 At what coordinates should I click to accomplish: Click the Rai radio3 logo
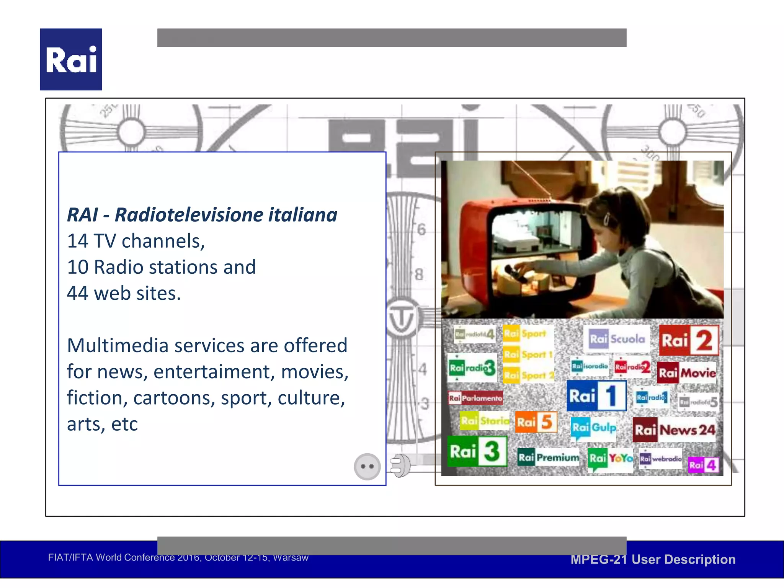pos(472,368)
